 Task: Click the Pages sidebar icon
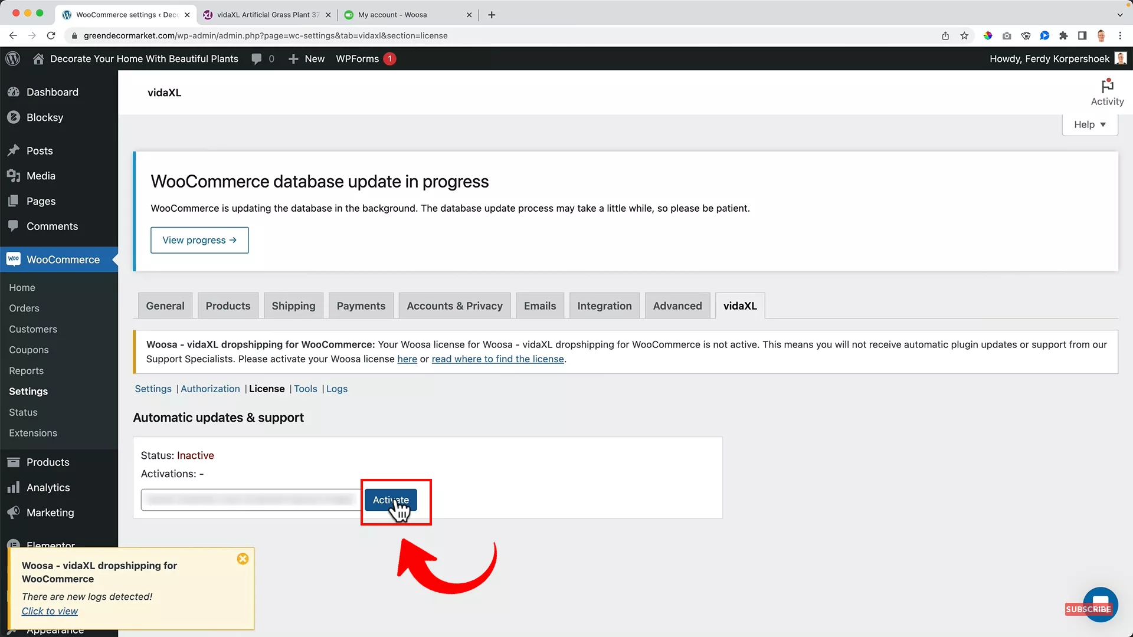(x=14, y=201)
